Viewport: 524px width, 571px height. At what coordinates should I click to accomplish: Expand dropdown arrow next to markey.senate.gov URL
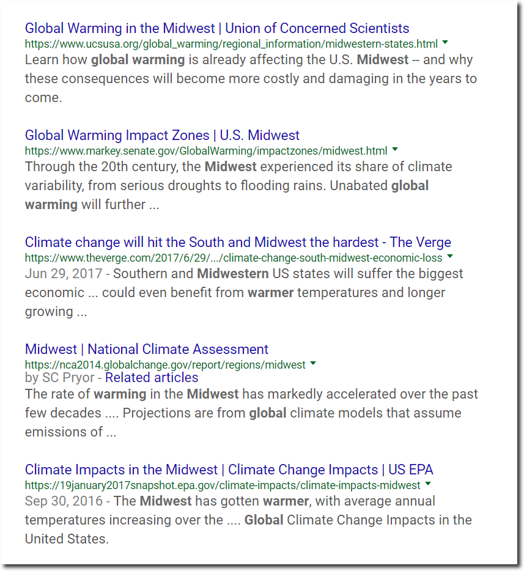pos(395,150)
